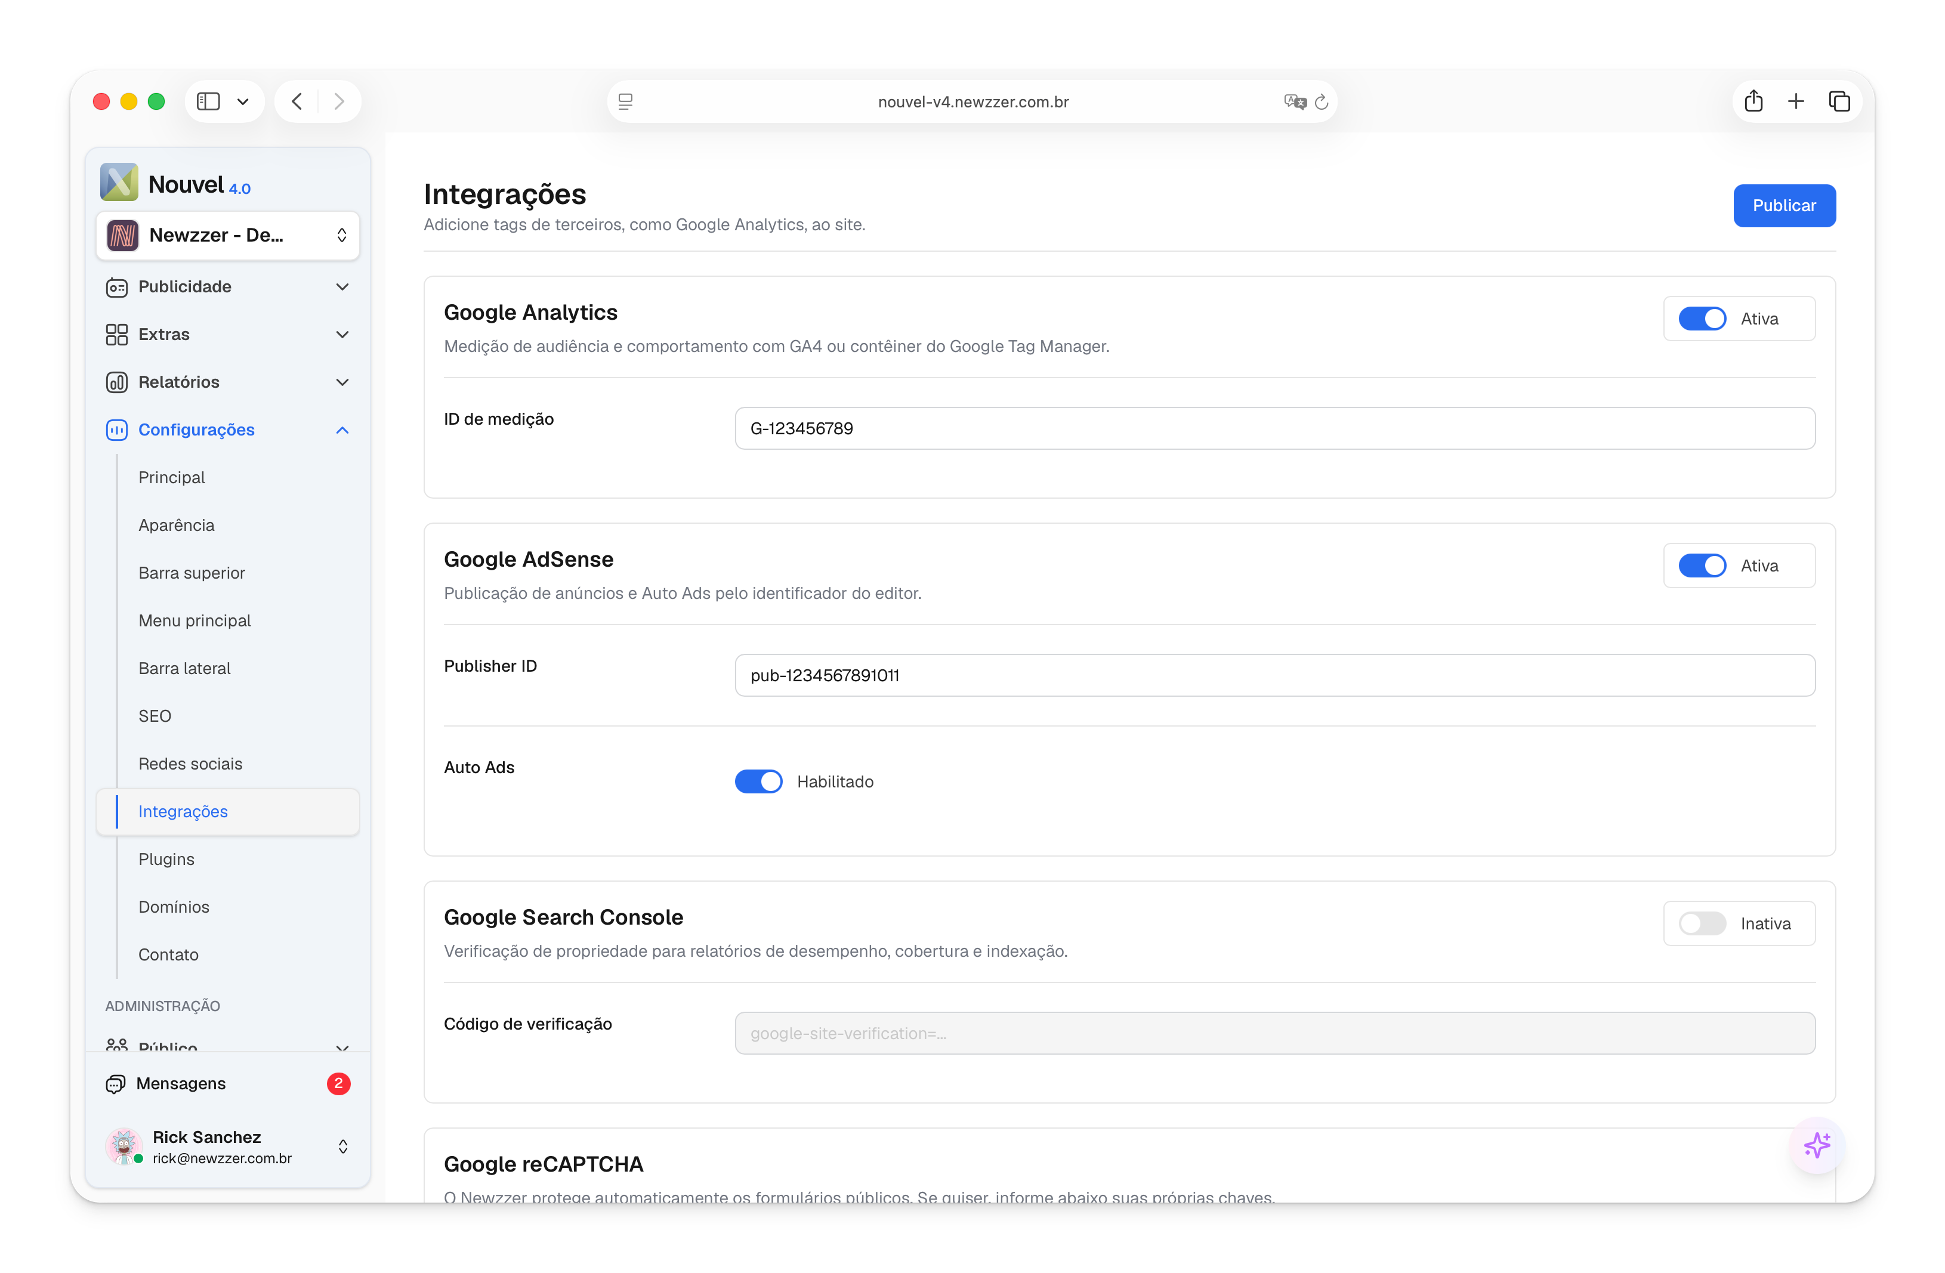Click the Publicidade menu label
The image size is (1945, 1273).
click(x=185, y=287)
